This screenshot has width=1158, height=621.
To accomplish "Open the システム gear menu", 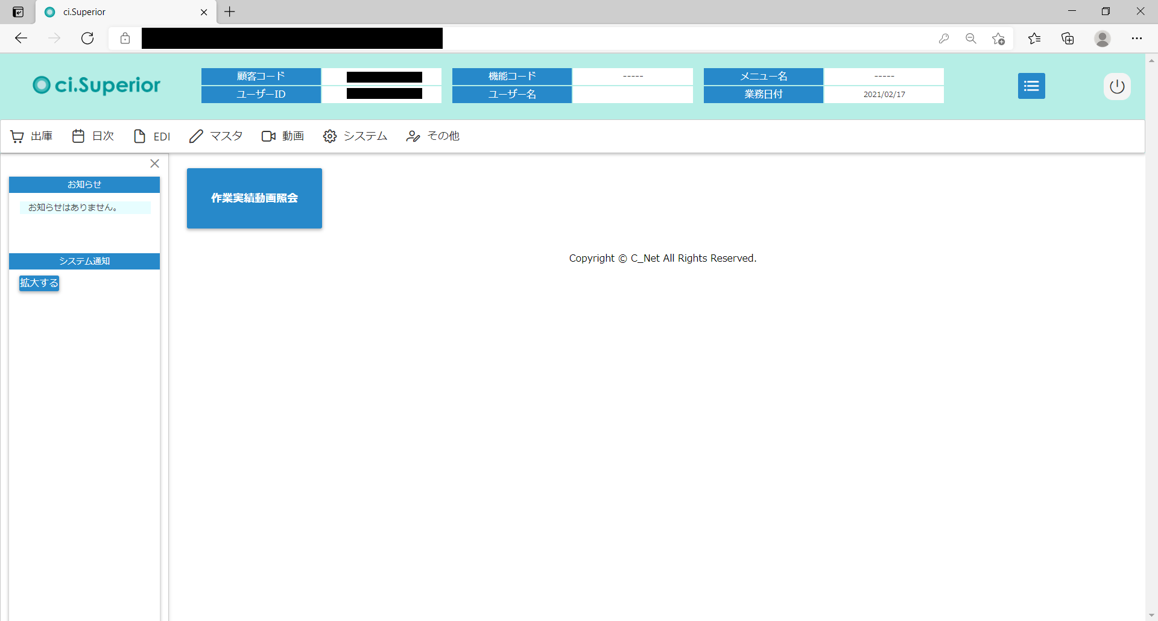I will point(355,136).
